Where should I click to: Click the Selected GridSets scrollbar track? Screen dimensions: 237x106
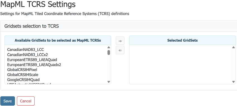coord(233,65)
